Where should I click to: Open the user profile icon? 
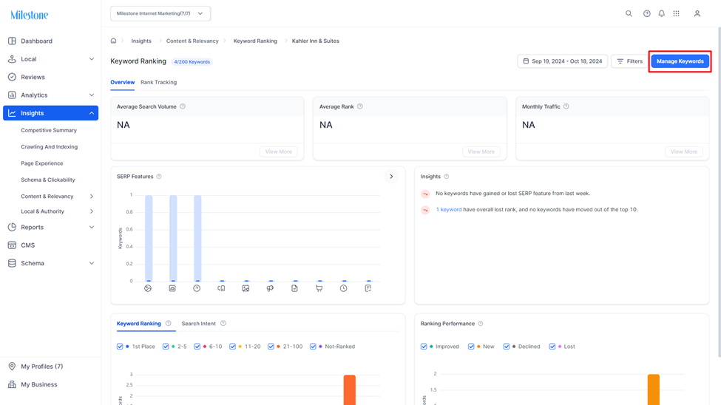(697, 13)
